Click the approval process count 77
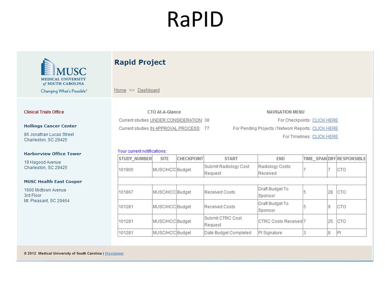390x293 pixels. (x=207, y=128)
